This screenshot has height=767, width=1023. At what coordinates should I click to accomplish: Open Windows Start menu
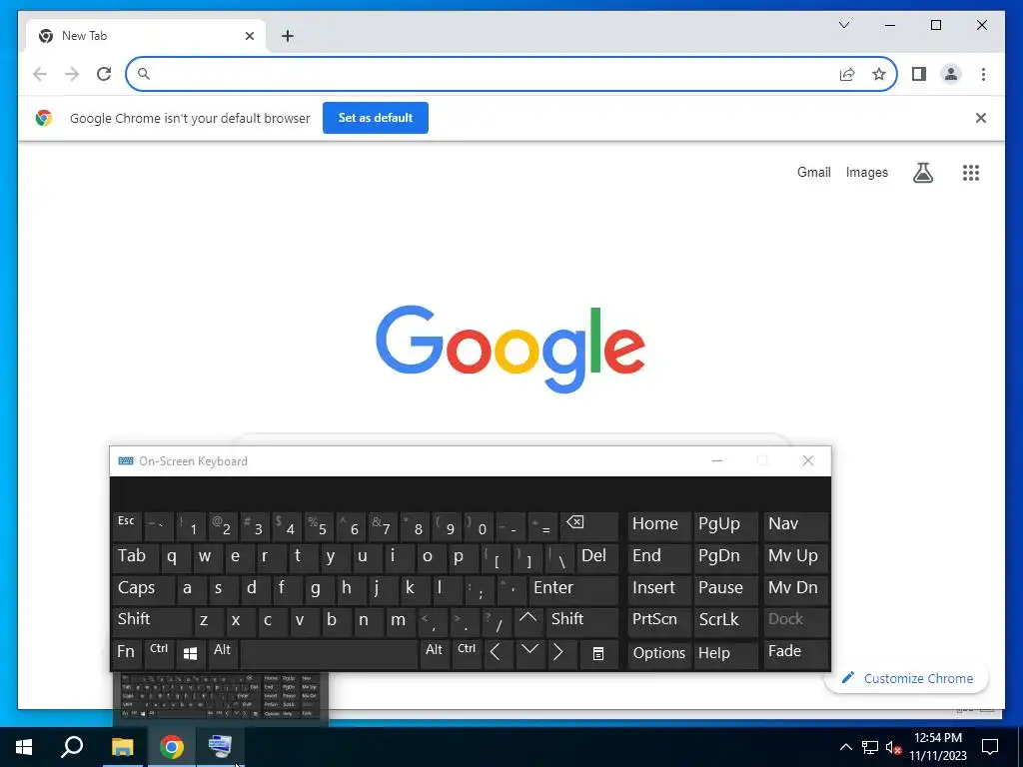(24, 747)
